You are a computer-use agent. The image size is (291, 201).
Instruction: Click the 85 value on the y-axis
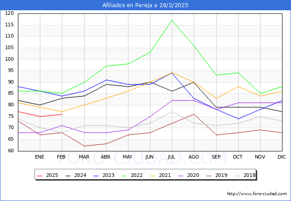11,93
